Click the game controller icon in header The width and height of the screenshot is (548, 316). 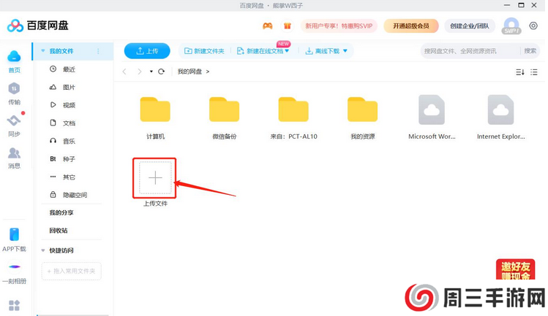[268, 26]
